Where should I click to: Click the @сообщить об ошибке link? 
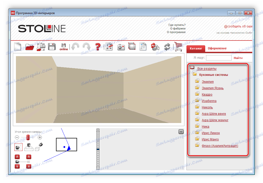click(x=238, y=26)
